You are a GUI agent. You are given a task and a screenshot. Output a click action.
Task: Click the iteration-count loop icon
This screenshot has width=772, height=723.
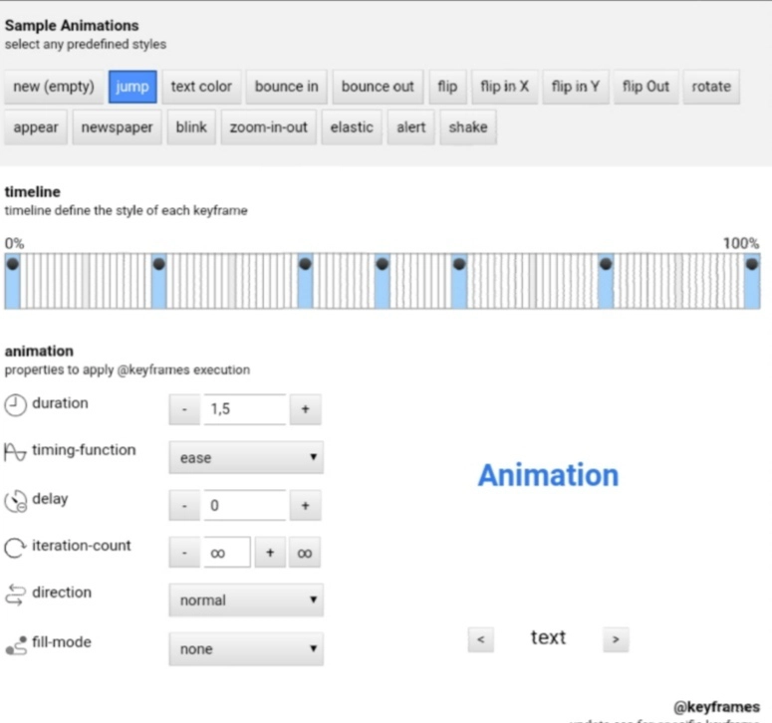[x=16, y=547]
